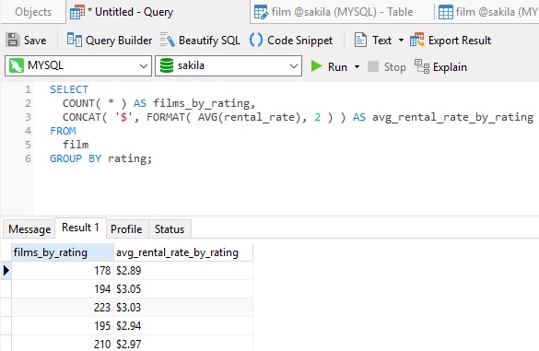The height and width of the screenshot is (351, 539).
Task: Click the cell with value $3.03
Action: (x=183, y=308)
